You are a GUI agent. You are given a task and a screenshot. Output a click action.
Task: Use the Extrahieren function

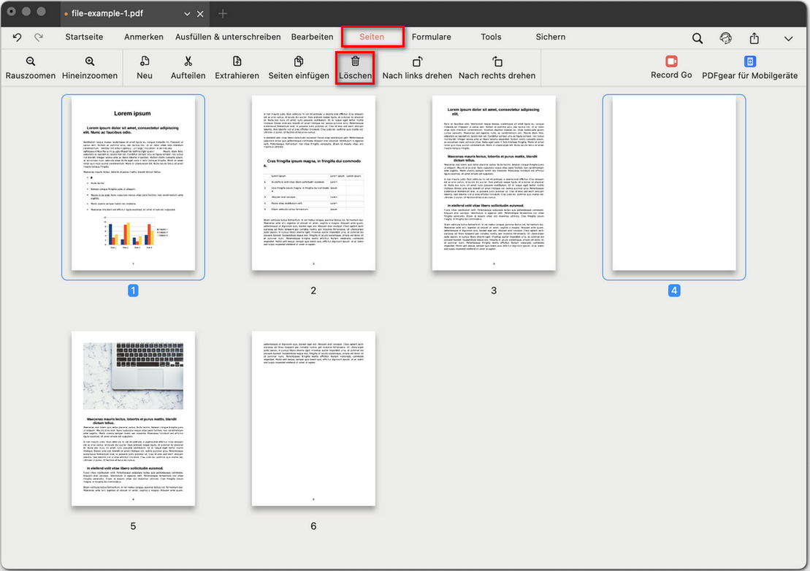(237, 68)
